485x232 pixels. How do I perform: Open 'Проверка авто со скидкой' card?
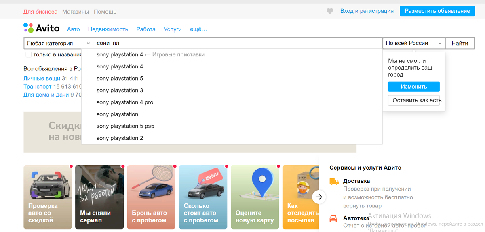pyautogui.click(x=48, y=197)
